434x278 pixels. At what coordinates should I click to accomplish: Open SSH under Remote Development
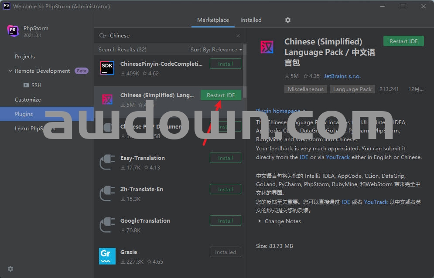[x=36, y=85]
